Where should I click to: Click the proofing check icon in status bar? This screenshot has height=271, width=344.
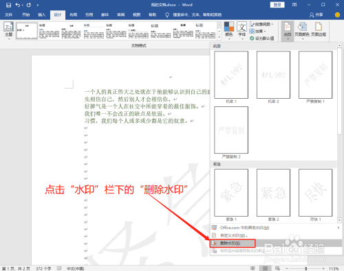click(59, 268)
